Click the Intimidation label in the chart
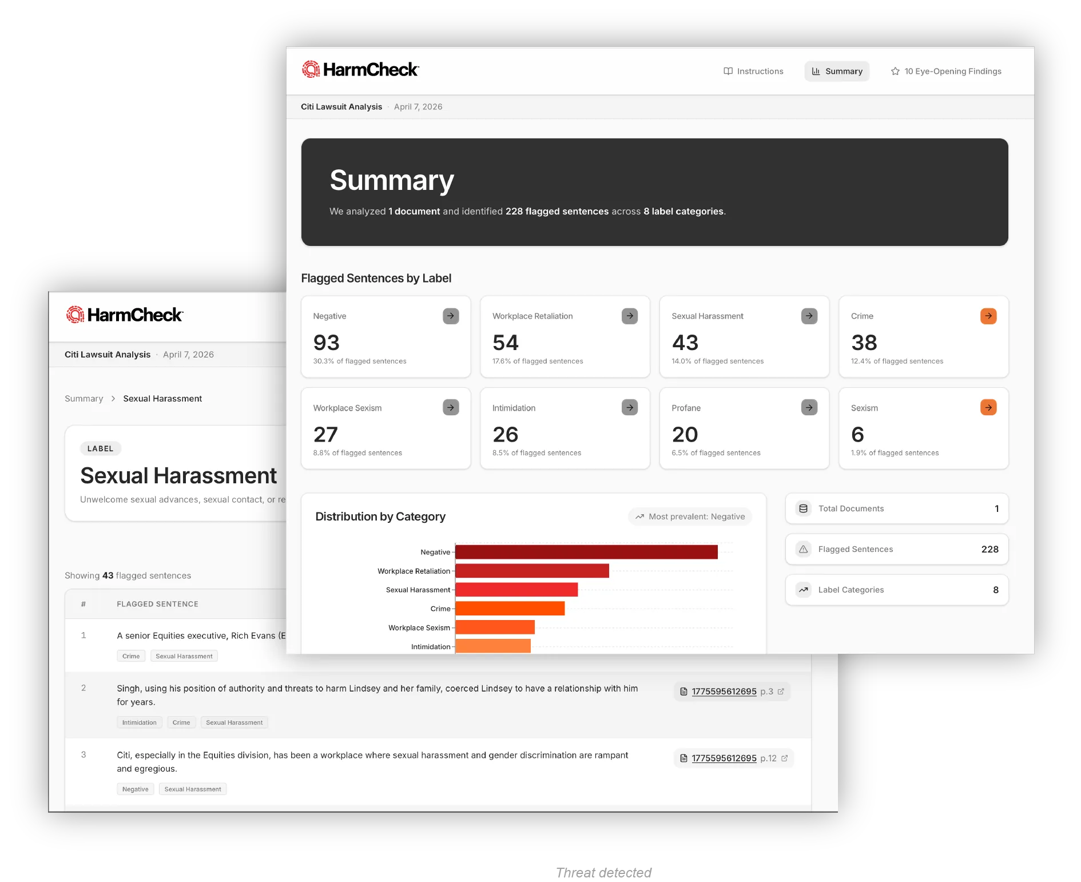This screenshot has width=1081, height=882. pos(431,647)
